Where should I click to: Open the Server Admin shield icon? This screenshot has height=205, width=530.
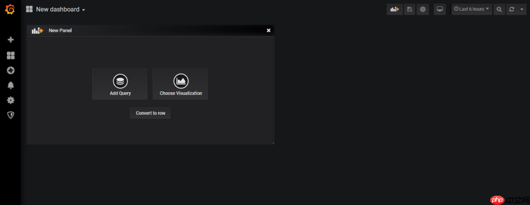pos(10,115)
